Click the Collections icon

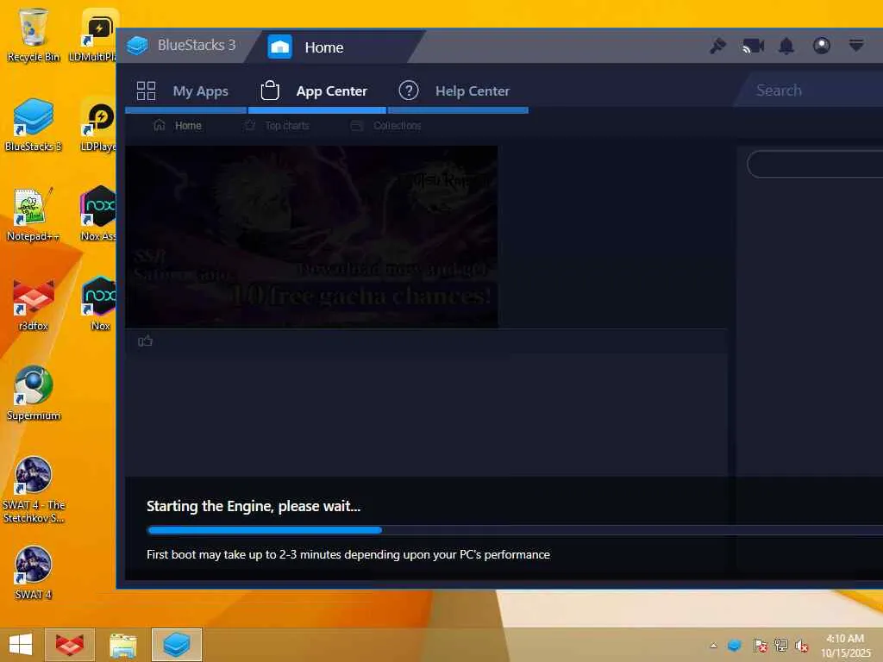point(356,126)
